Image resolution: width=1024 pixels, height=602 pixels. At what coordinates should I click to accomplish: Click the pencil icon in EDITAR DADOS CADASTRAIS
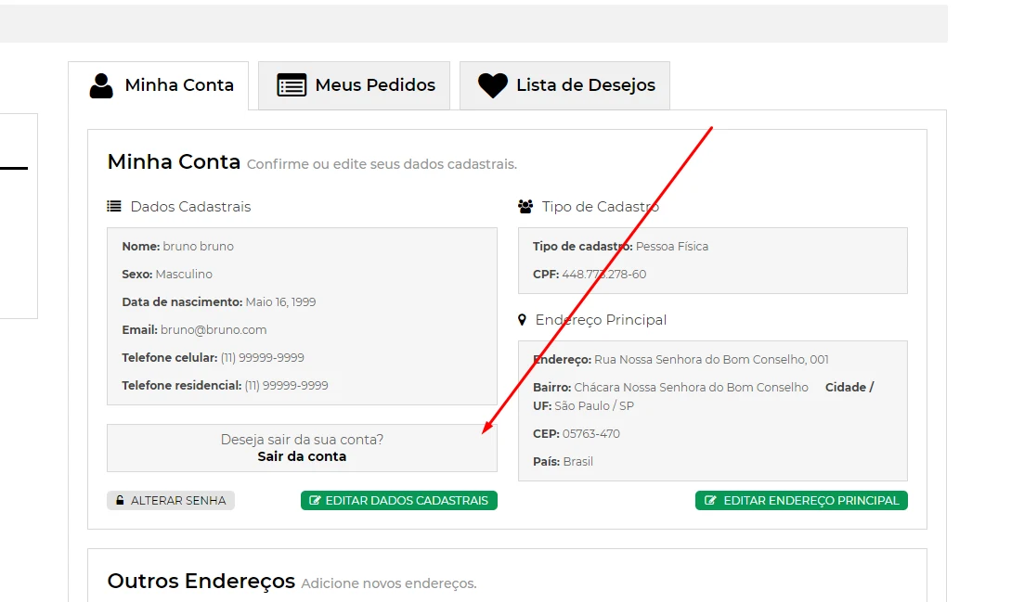tap(315, 500)
